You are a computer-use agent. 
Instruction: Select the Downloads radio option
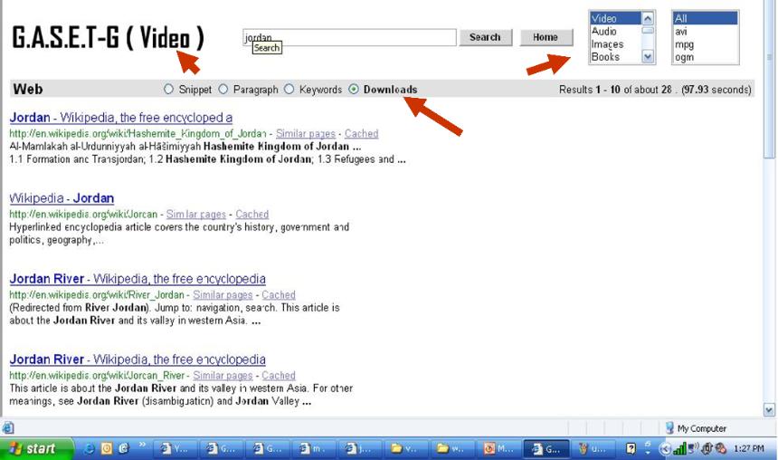pos(354,90)
